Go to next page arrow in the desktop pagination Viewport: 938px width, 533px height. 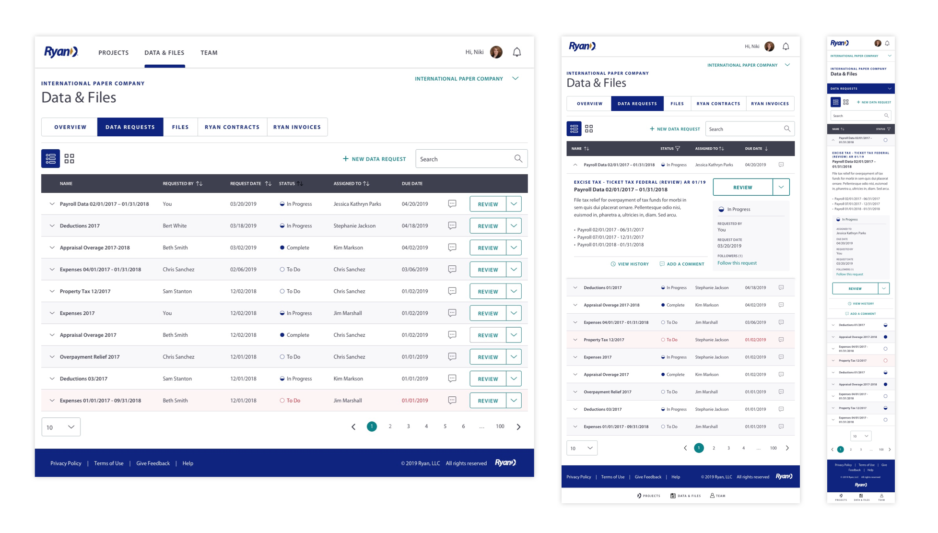coord(518,426)
